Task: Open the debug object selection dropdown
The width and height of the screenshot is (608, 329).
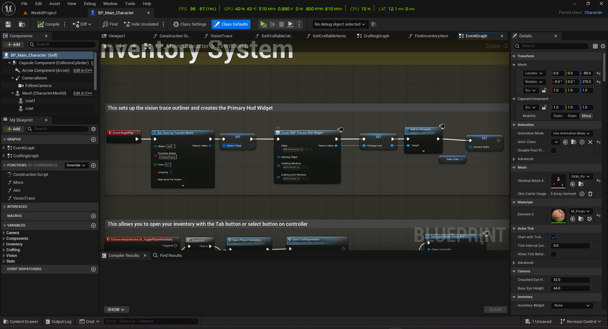Action: [x=340, y=24]
